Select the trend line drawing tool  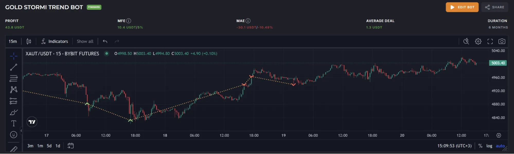click(14, 67)
